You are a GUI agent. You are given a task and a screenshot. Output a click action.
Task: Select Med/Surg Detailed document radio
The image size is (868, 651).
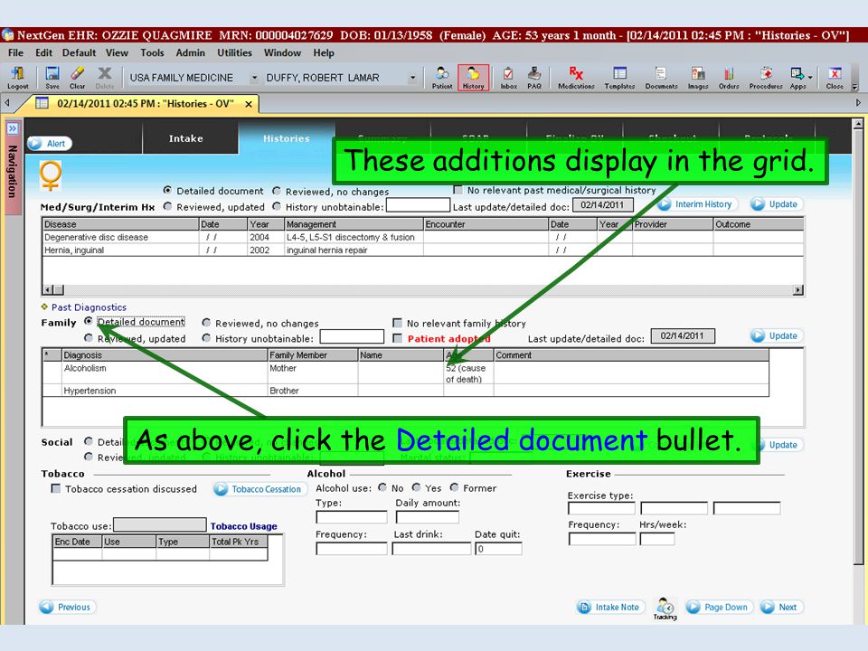[x=167, y=190]
